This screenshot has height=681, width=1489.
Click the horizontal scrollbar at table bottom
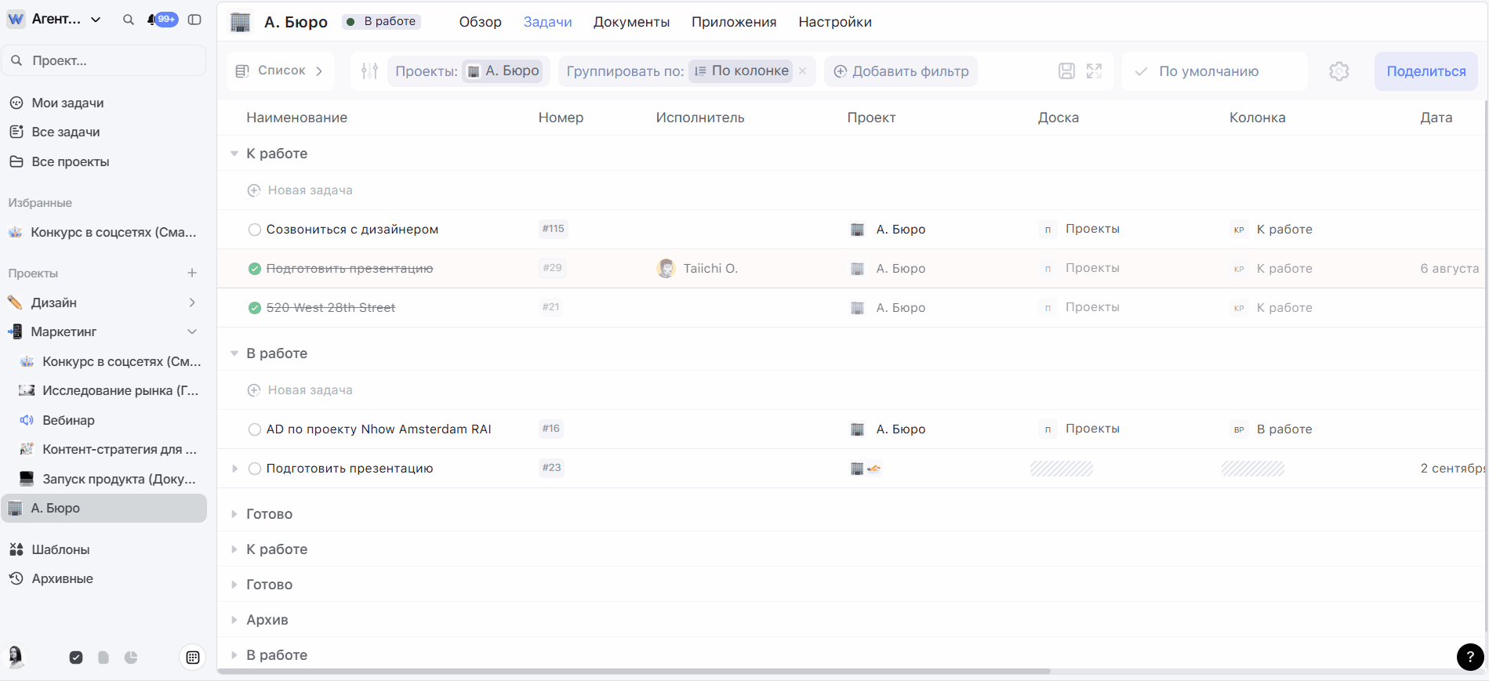pos(634,672)
